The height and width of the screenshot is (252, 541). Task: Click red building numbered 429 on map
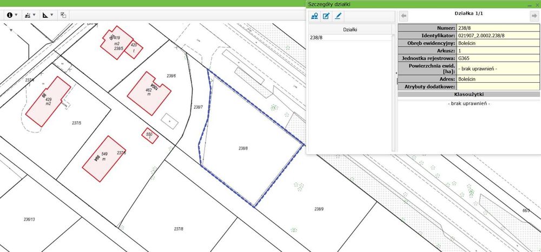[48, 101]
